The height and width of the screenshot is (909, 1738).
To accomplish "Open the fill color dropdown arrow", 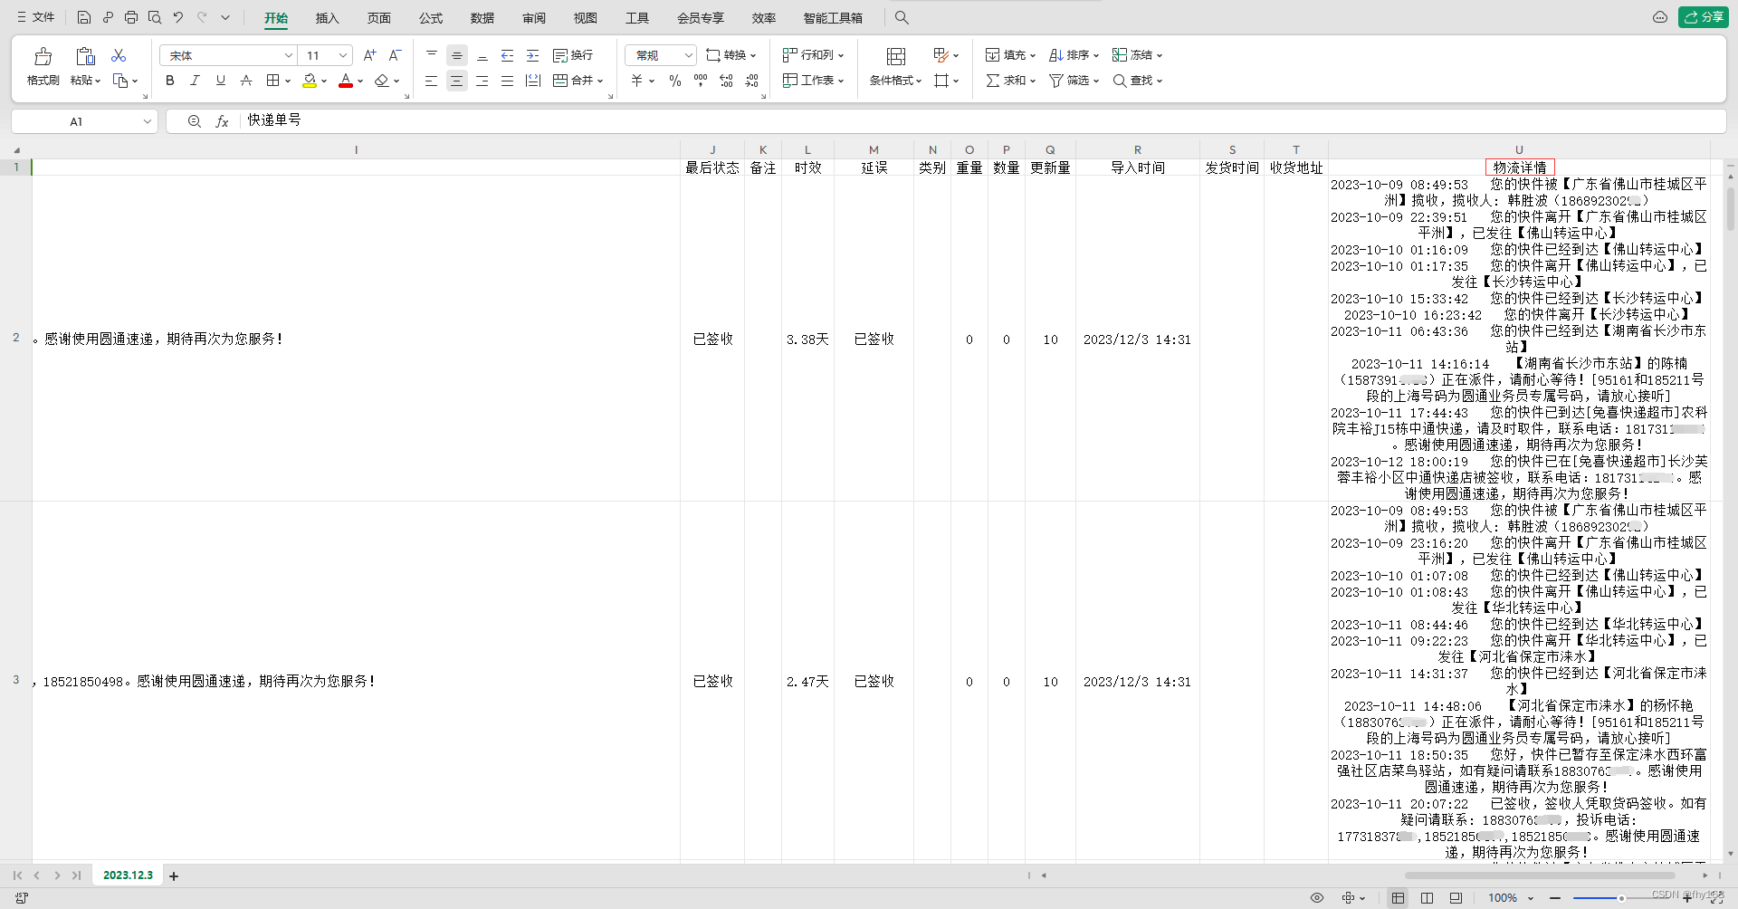I will point(324,81).
